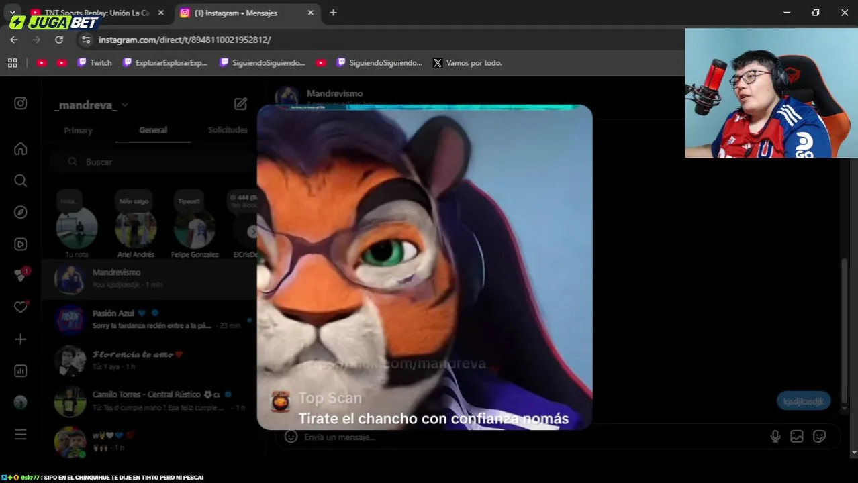Open the dashboard chart icon

pos(21,371)
